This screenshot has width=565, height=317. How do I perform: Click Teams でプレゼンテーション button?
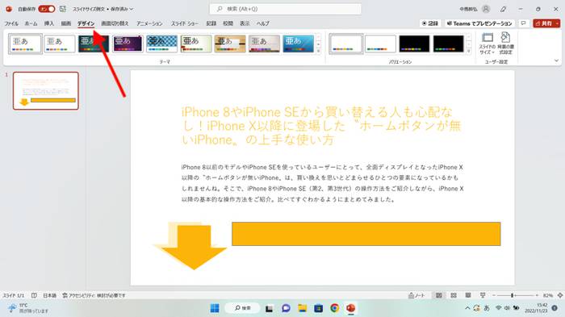[x=479, y=23]
